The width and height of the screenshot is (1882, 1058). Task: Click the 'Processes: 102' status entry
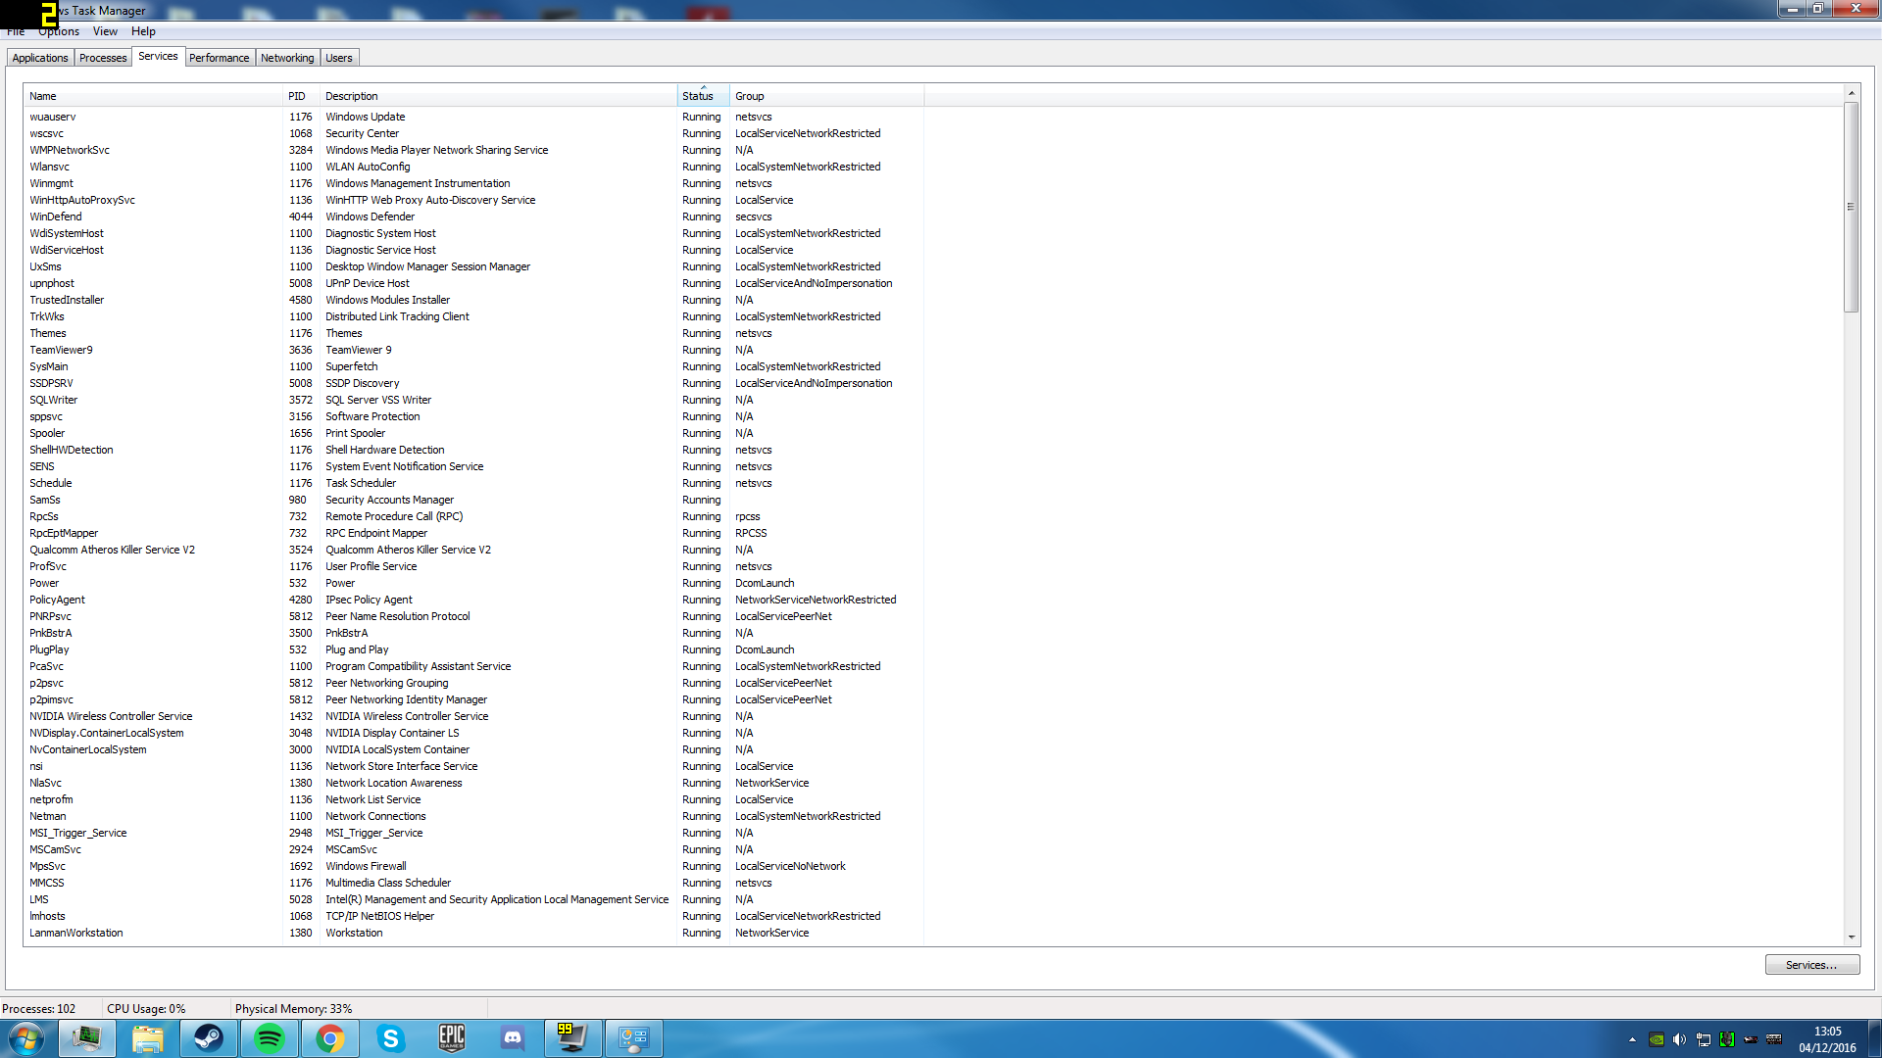pyautogui.click(x=39, y=1009)
